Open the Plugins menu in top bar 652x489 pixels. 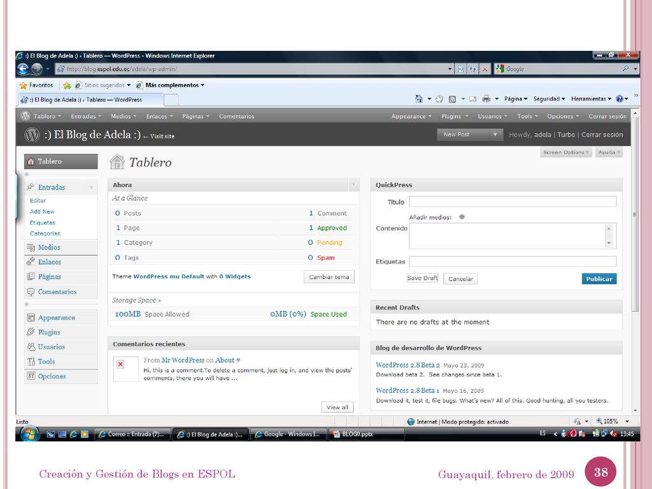(x=455, y=117)
